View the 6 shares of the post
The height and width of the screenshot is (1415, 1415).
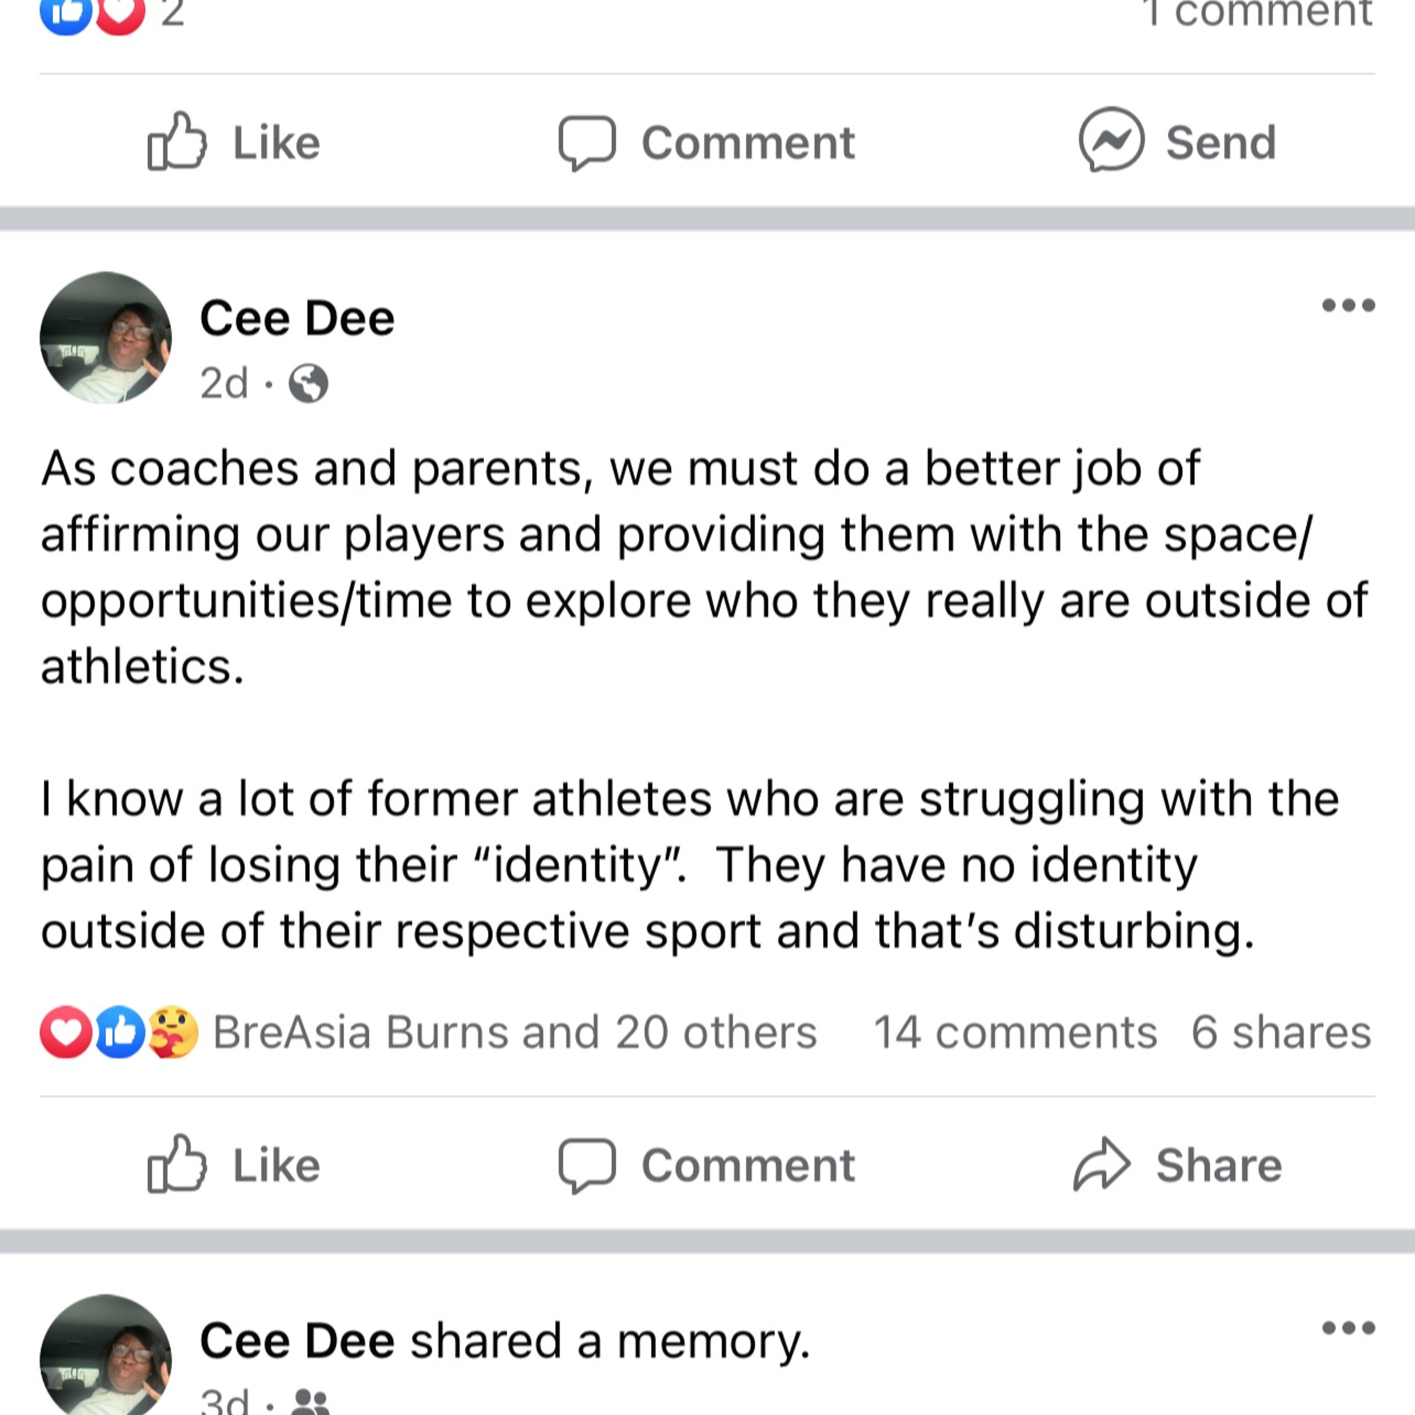pos(1280,1032)
